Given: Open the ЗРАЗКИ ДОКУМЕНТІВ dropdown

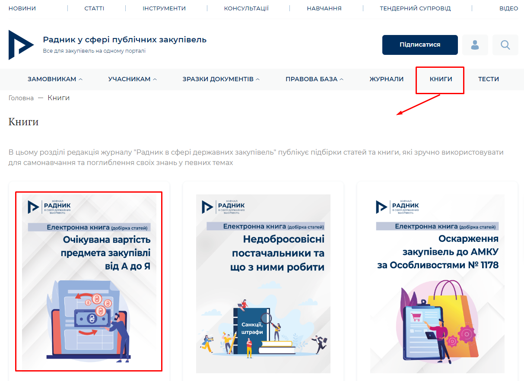Looking at the screenshot, I should 221,79.
